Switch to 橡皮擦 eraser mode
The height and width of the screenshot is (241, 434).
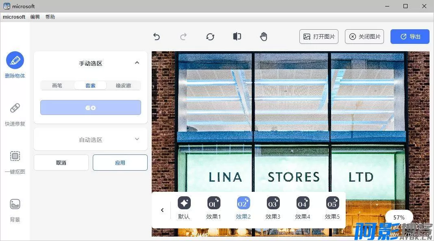124,85
